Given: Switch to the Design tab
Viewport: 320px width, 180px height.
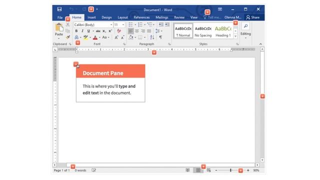Looking at the screenshot, I should [106, 17].
